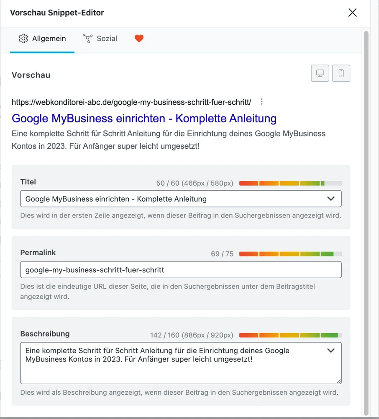The width and height of the screenshot is (379, 419).
Task: Click the 'Dies wird in der ersten Zeile' hint
Action: [181, 215]
